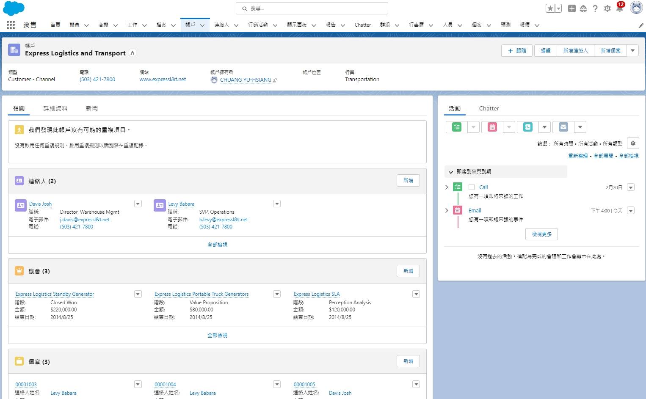Collapse the 即將到來與到期 section

(x=451, y=172)
